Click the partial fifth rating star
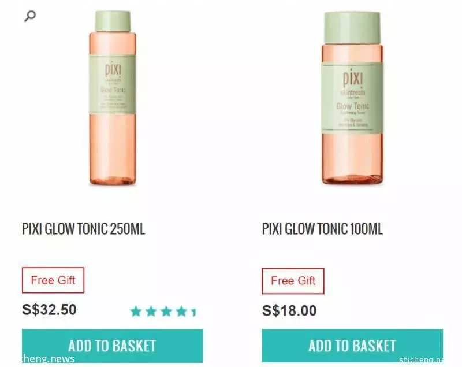This screenshot has height=367, width=462. point(194,312)
